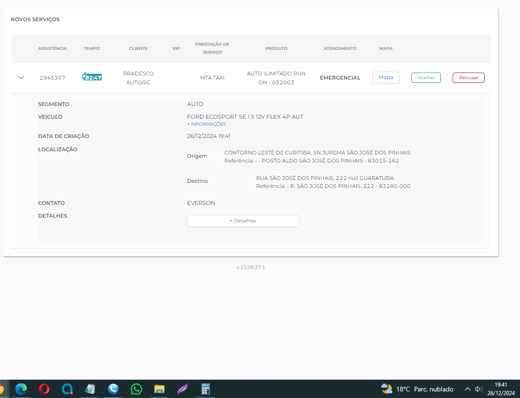Screen dimensions: 520x398
Task: Accept the service with Aceitar
Action: point(426,78)
